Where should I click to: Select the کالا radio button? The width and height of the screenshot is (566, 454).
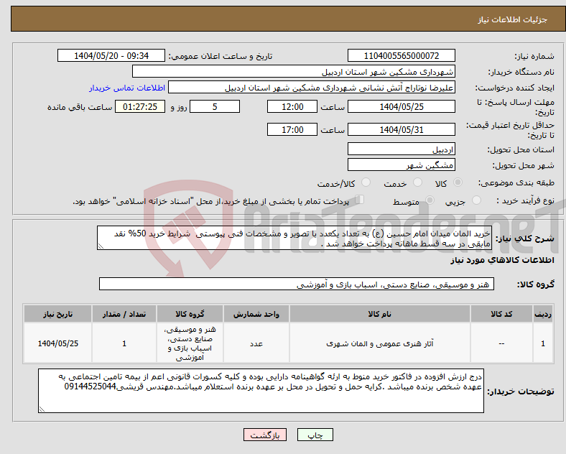(458, 182)
